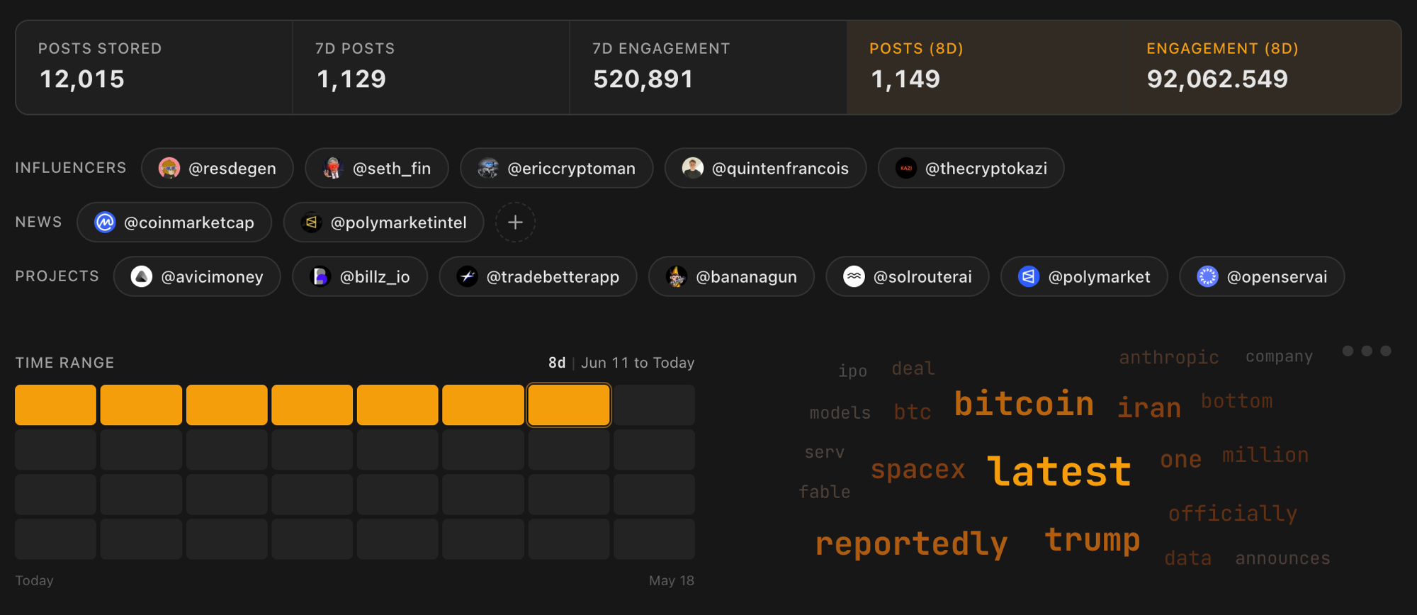Open the word cloud three-dot menu
This screenshot has width=1417, height=615.
click(x=1367, y=351)
